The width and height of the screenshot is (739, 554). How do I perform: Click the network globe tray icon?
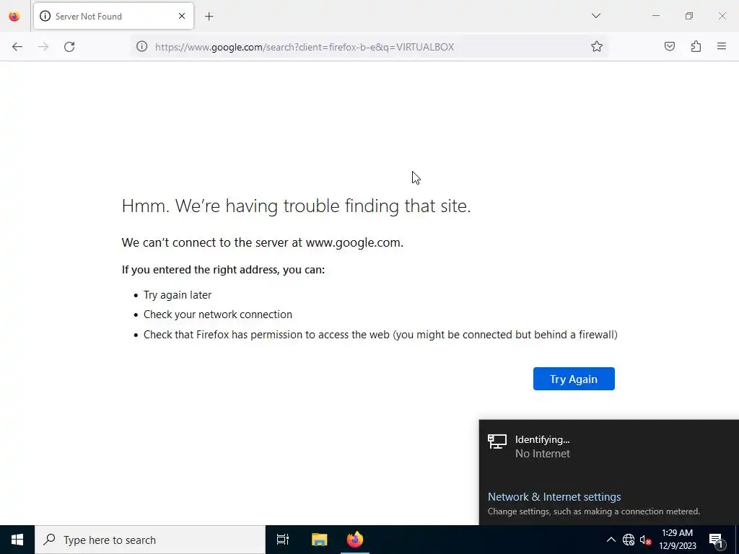629,540
